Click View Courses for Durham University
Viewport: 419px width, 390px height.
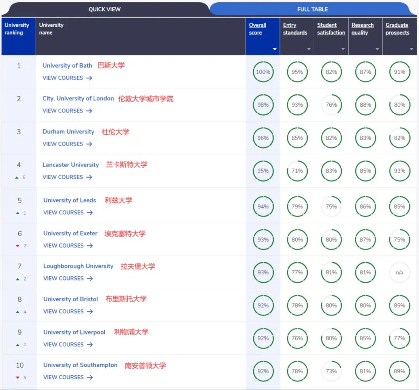(x=68, y=144)
